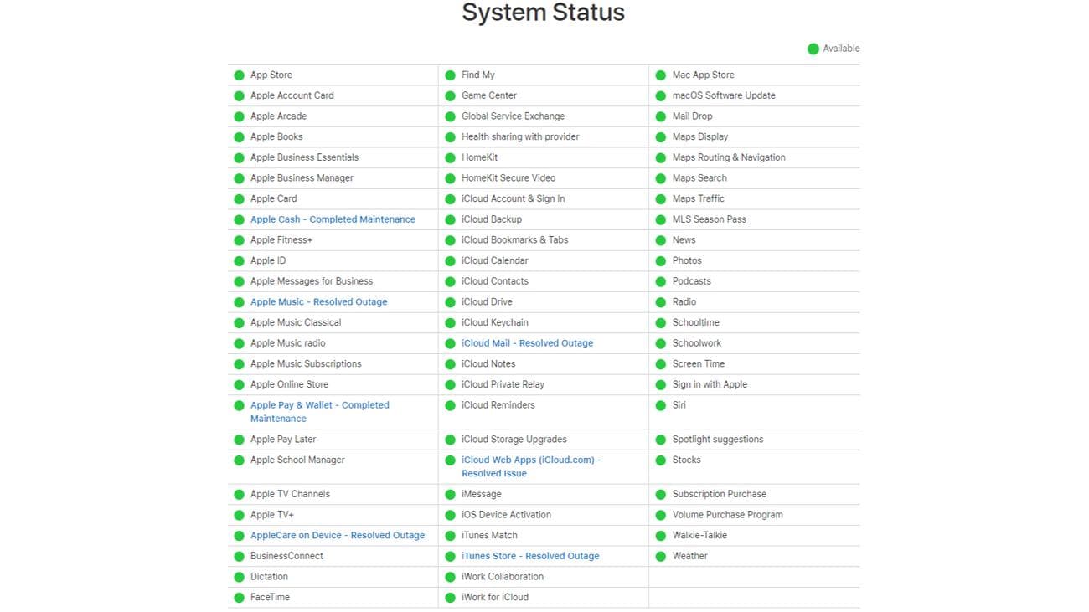Click the status dot next to Siri
The width and height of the screenshot is (1089, 612).
tap(662, 404)
